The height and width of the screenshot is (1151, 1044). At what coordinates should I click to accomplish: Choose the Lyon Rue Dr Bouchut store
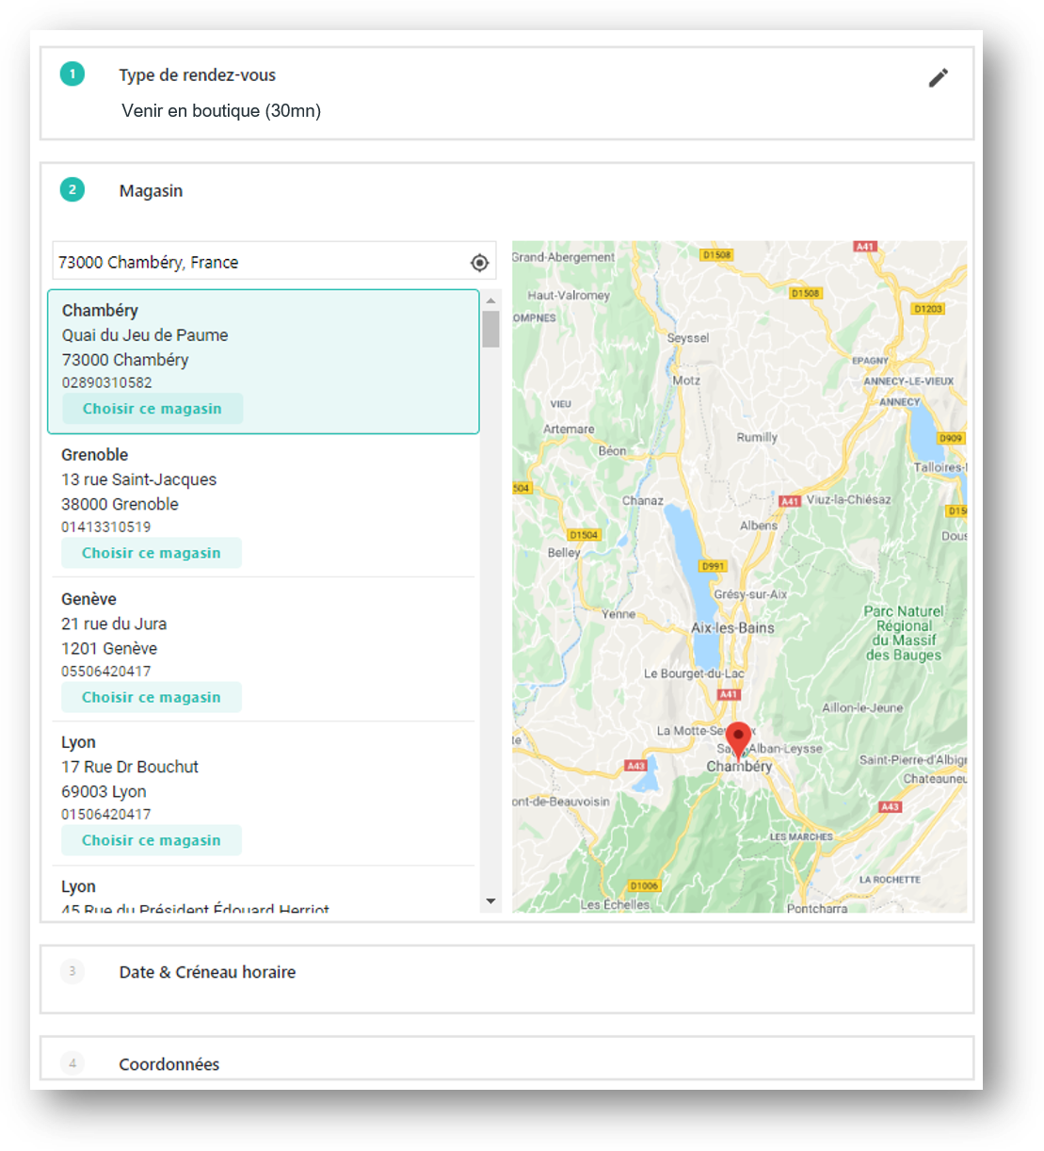152,840
